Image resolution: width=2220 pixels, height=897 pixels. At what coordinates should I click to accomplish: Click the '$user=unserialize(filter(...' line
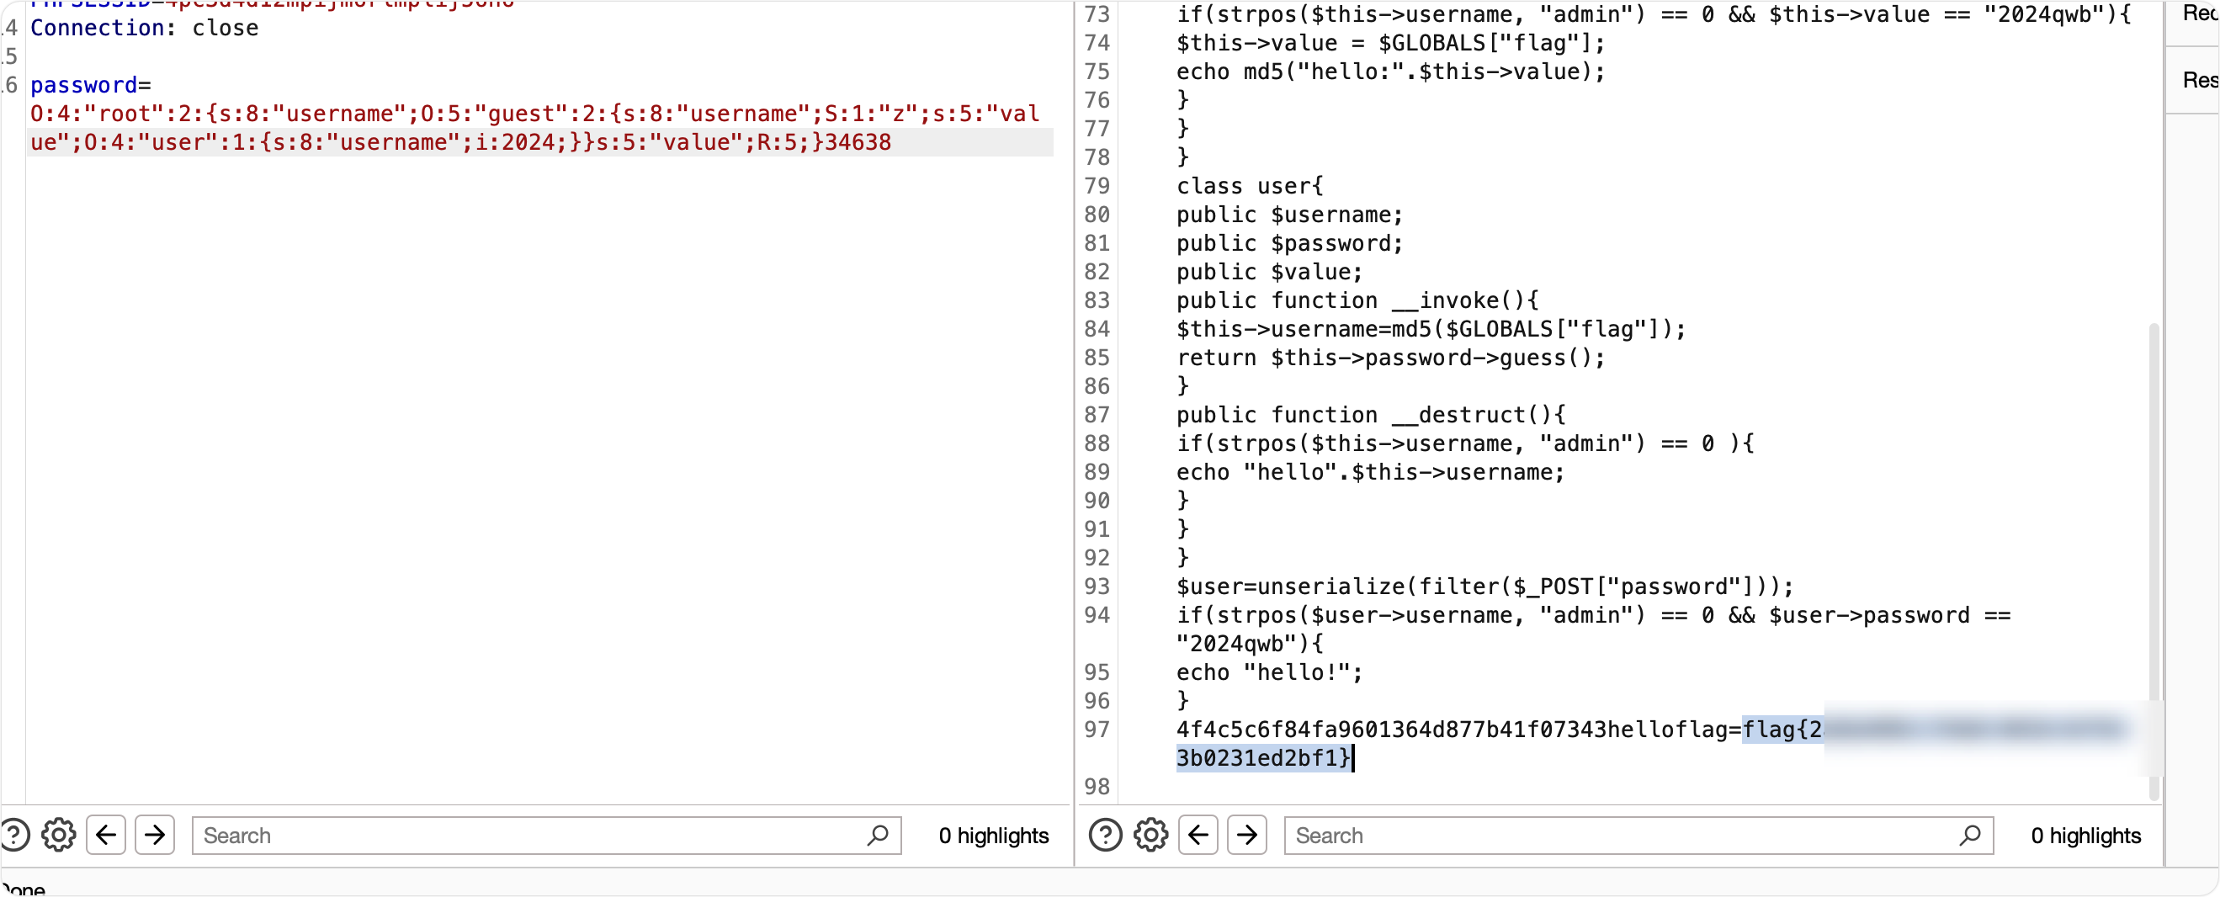point(1484,586)
